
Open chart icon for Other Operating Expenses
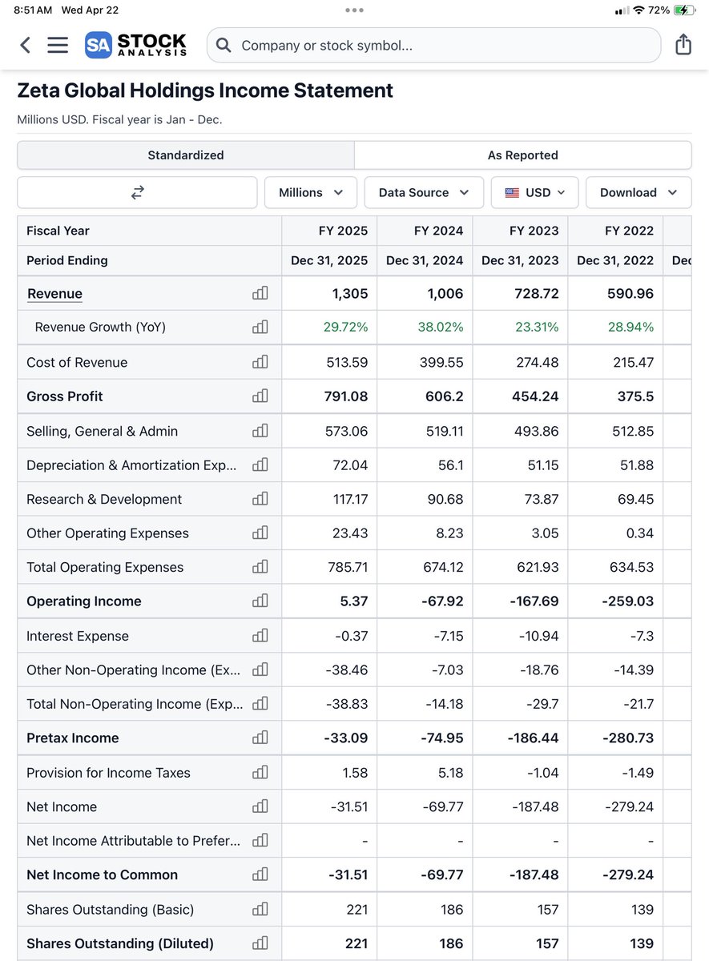click(260, 533)
